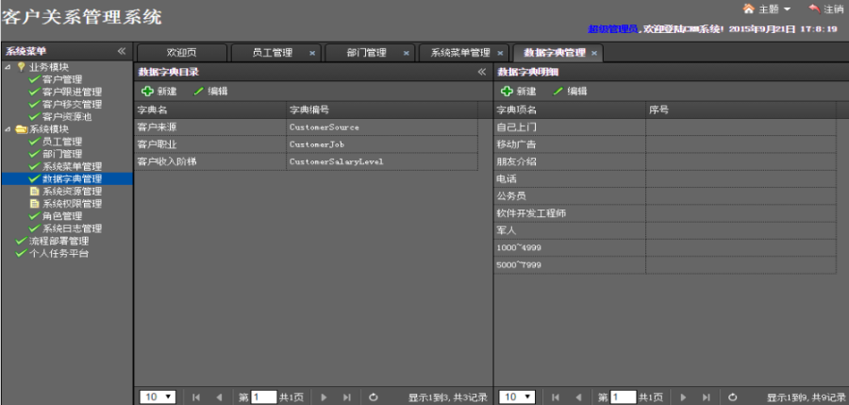The width and height of the screenshot is (849, 405).
Task: Collapse the 系统菜单 sidebar panel
Action: pyautogui.click(x=122, y=52)
